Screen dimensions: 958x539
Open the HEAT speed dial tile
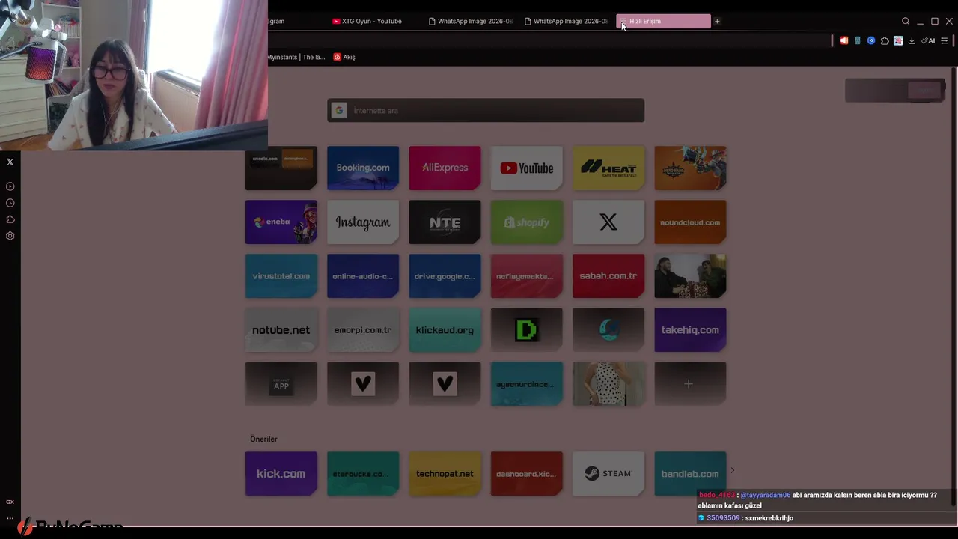(x=608, y=168)
